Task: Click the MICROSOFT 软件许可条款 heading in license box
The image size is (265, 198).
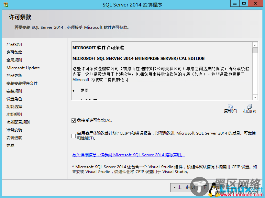Action: point(98,48)
